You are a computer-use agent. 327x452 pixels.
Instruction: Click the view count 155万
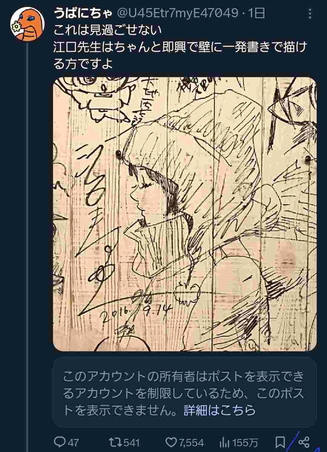[x=245, y=443]
